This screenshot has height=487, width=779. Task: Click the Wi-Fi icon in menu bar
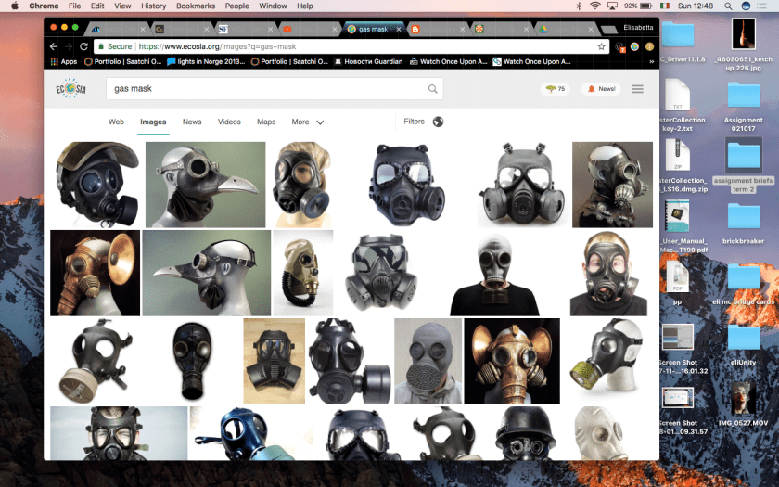[594, 6]
